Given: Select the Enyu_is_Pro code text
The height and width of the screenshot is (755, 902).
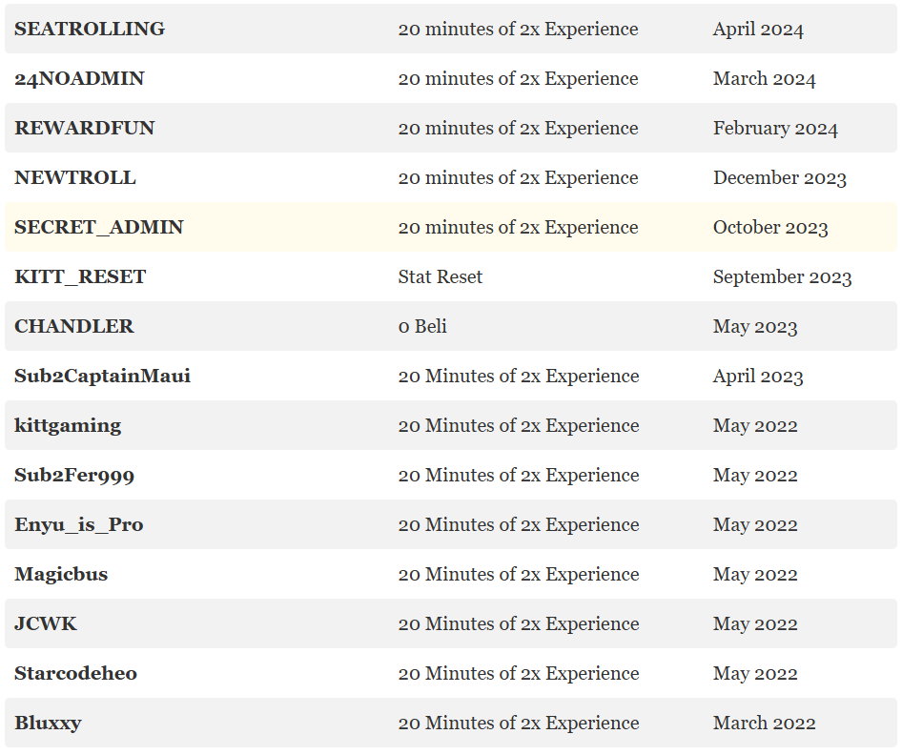Looking at the screenshot, I should coord(79,525).
